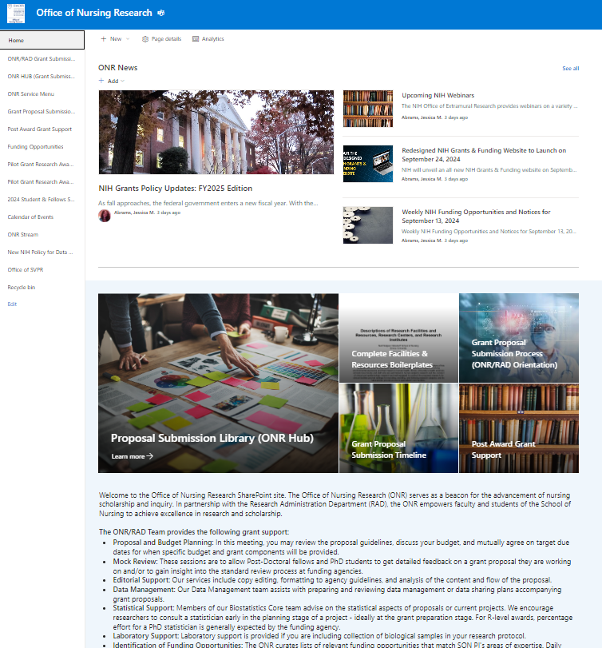Image resolution: width=602 pixels, height=648 pixels.
Task: Click the arrow icon next to Learn more
Action: [150, 455]
